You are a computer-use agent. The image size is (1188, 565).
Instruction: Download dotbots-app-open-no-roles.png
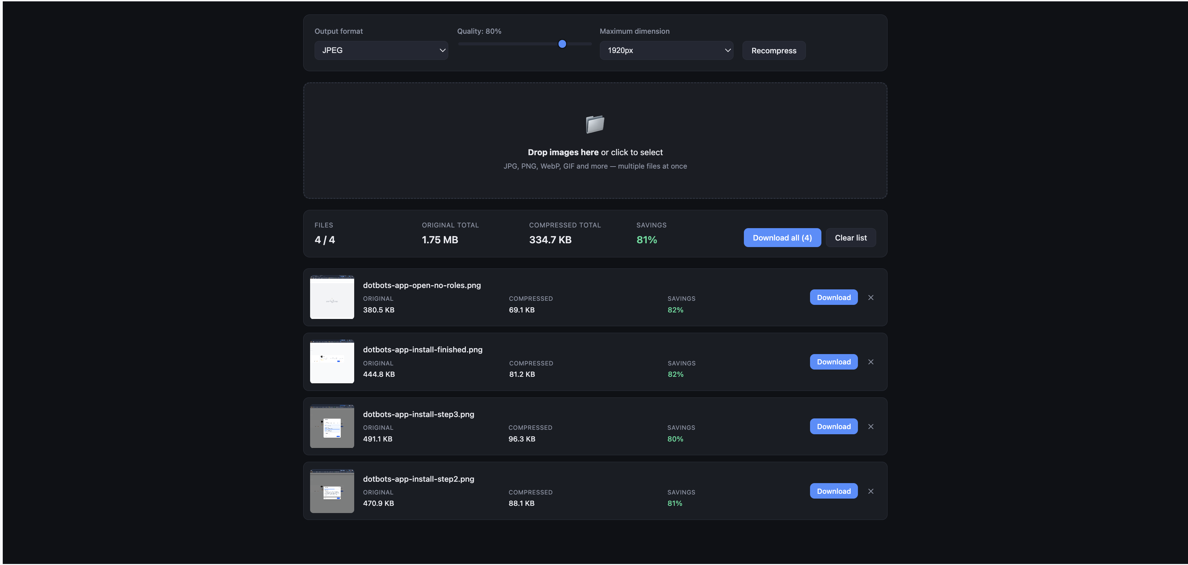click(833, 297)
